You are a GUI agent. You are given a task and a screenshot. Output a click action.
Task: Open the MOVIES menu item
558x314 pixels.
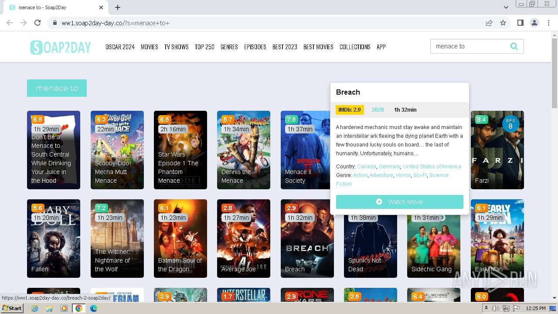pyautogui.click(x=149, y=47)
